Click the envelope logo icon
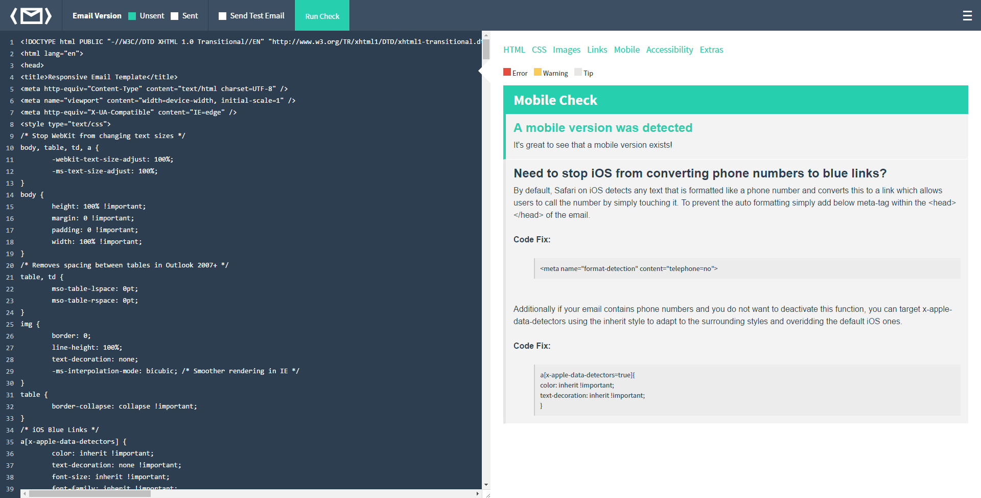981x498 pixels. pyautogui.click(x=31, y=15)
